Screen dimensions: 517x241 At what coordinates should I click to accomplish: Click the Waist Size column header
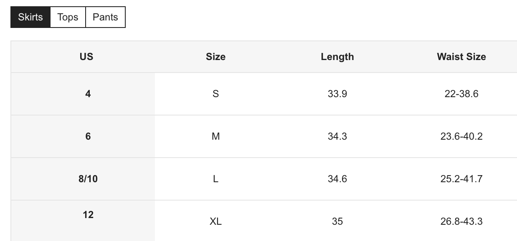(461, 57)
